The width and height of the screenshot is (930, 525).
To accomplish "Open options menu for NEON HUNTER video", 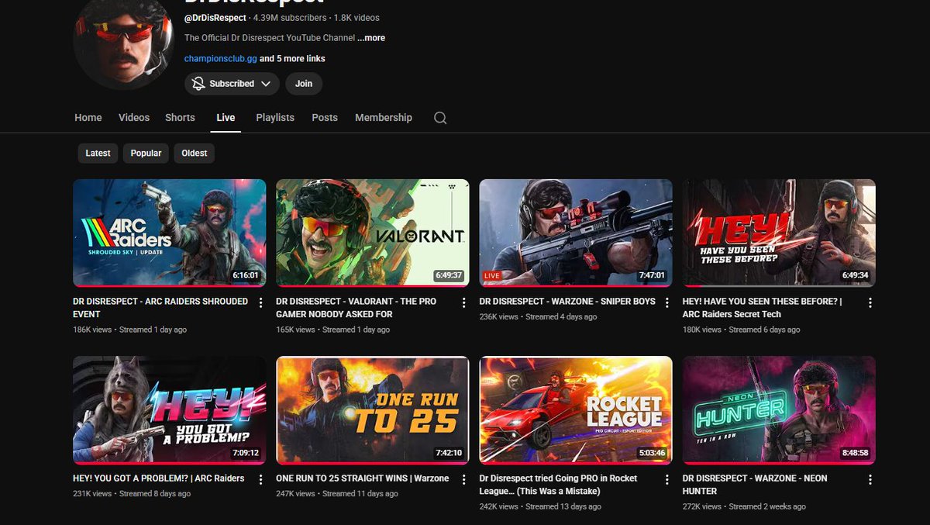I will pyautogui.click(x=870, y=479).
